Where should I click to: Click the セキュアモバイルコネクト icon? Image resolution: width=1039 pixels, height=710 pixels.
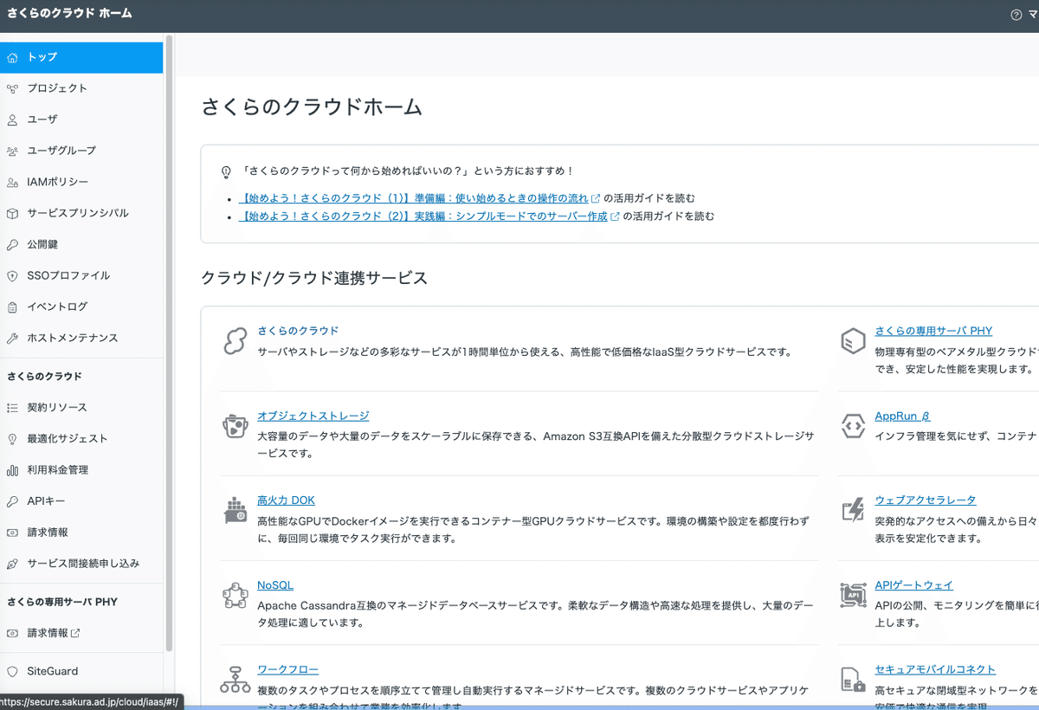[854, 680]
